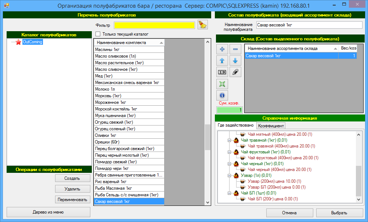Image resolution: width=368 pixels, height=222 pixels.
Task: Click the Отмена button
Action: coord(290,212)
